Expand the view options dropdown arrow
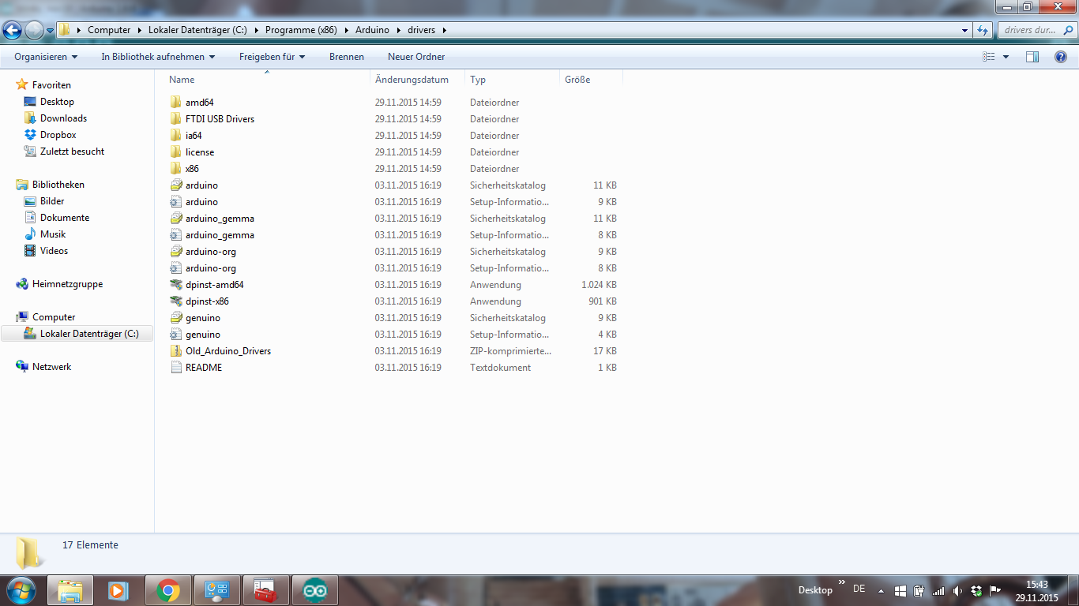The height and width of the screenshot is (606, 1079). [1006, 57]
